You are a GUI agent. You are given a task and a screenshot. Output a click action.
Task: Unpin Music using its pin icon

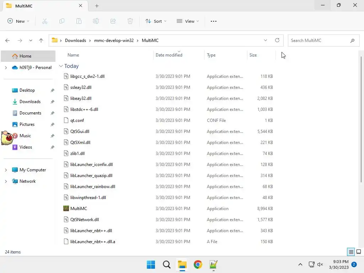click(x=53, y=136)
